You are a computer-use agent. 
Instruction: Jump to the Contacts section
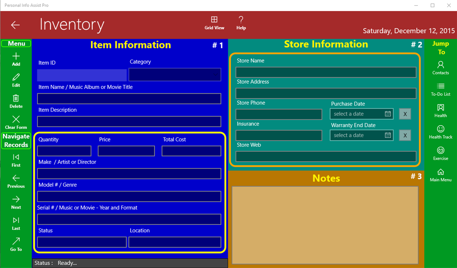coord(440,66)
